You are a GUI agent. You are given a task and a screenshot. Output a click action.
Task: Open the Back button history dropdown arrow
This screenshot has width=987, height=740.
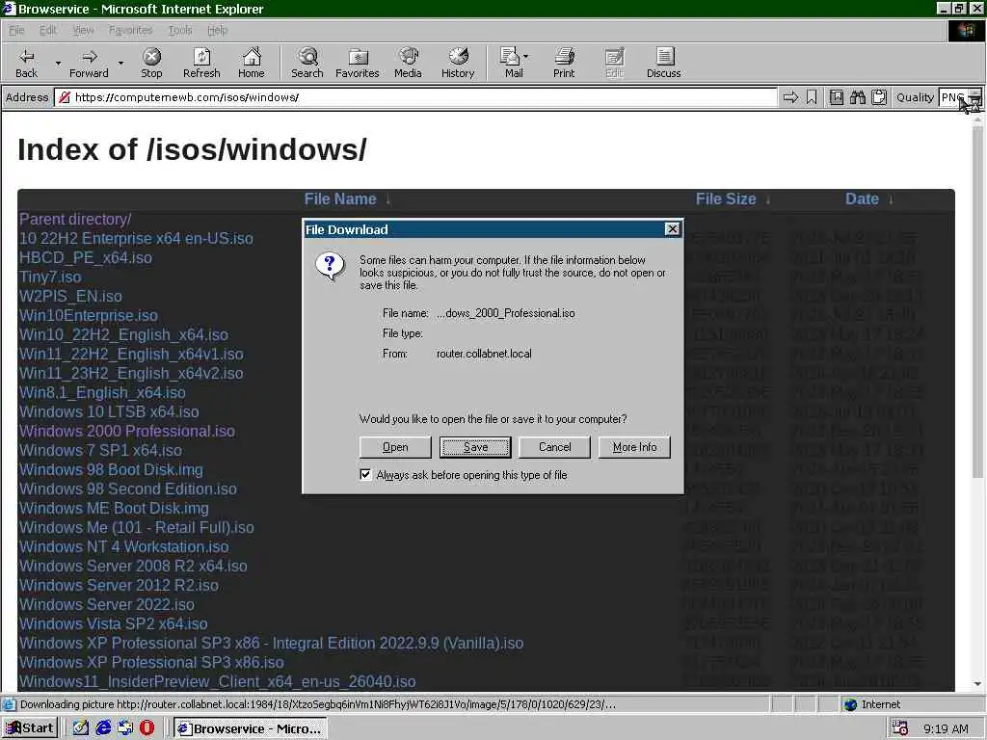tap(58, 64)
